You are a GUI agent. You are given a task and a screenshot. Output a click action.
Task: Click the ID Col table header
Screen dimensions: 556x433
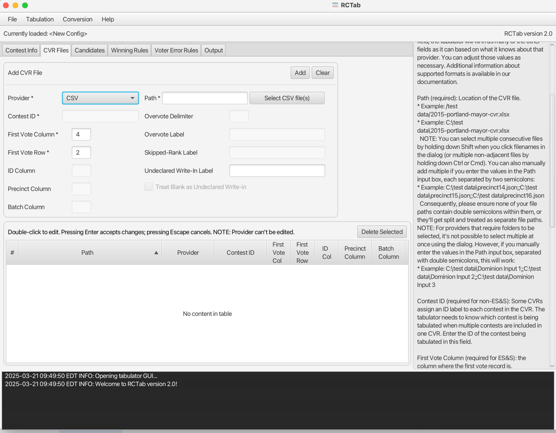pyautogui.click(x=327, y=253)
